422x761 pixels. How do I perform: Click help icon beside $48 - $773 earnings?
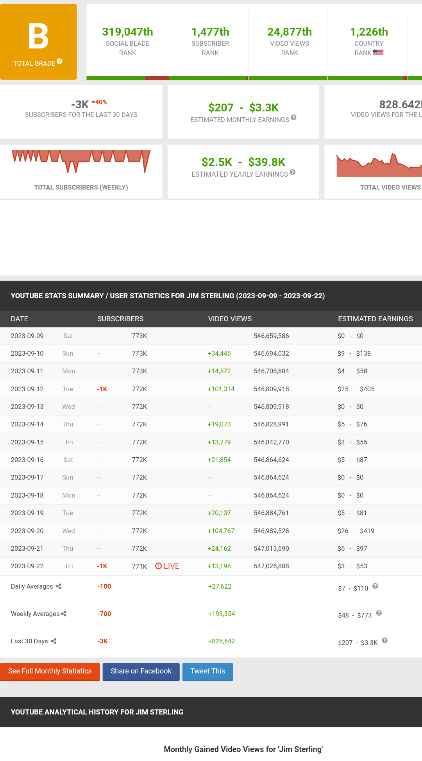point(379,613)
